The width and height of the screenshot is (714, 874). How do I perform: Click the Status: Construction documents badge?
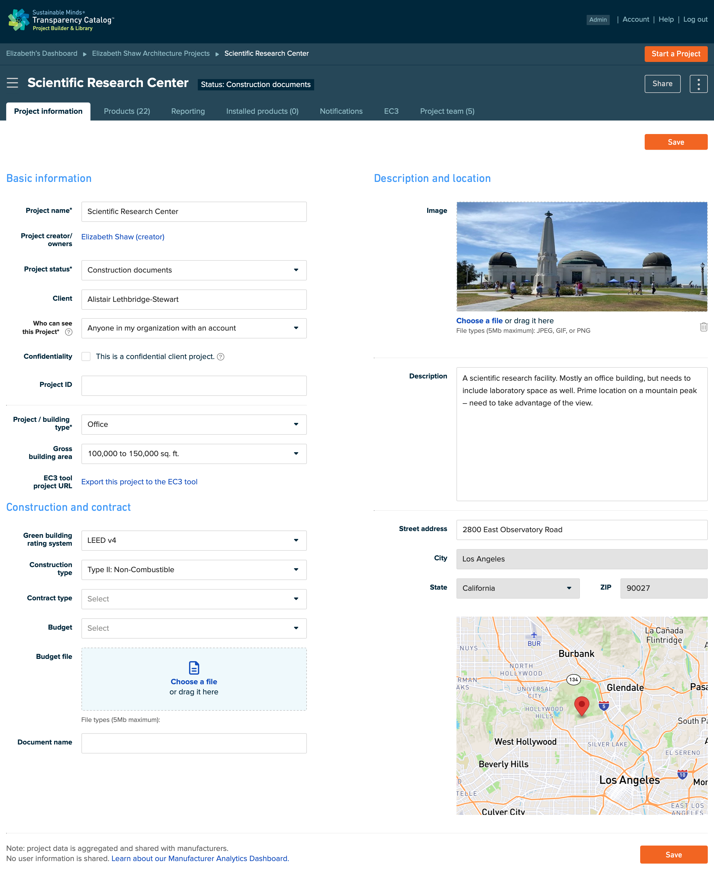pyautogui.click(x=255, y=85)
